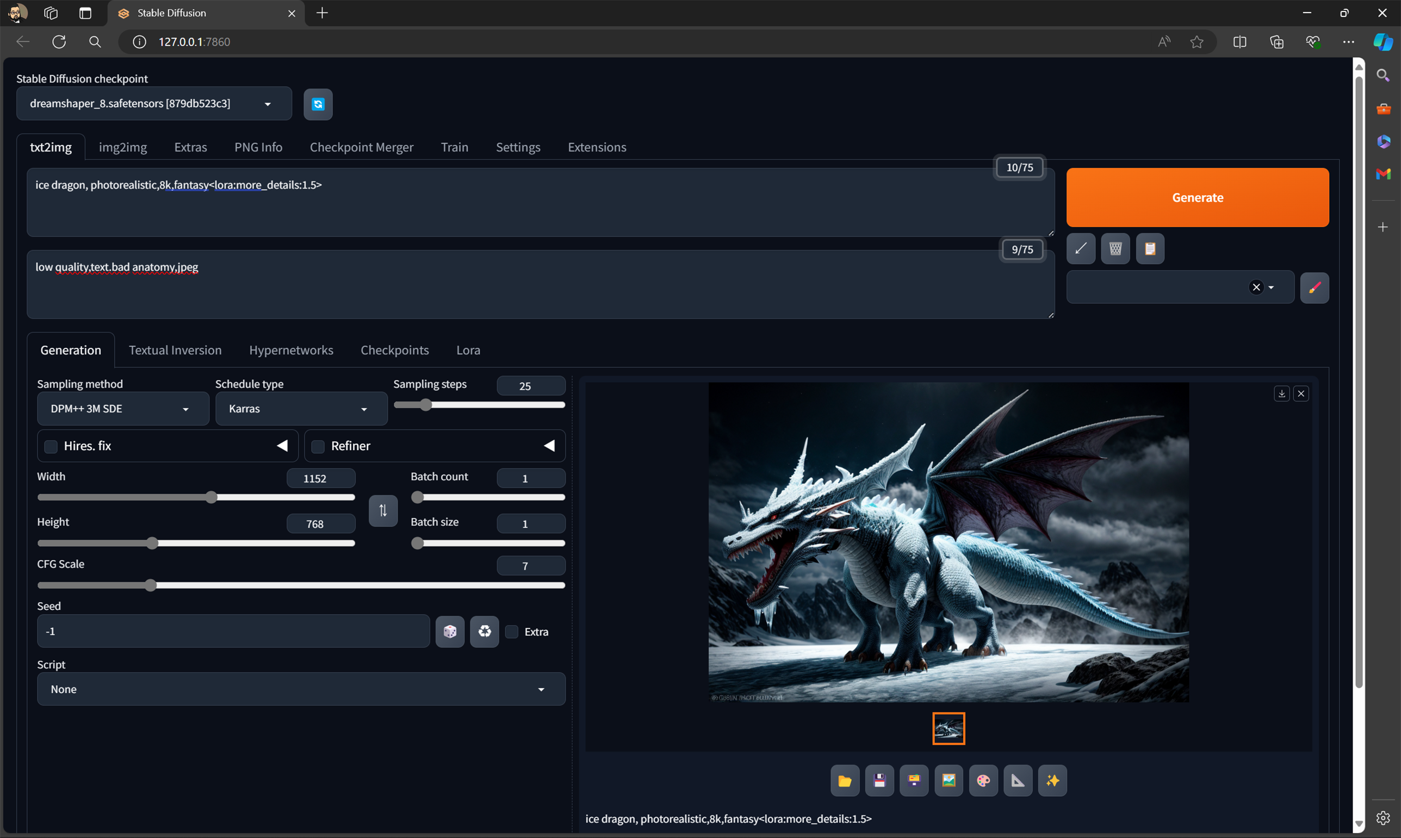1401x838 pixels.
Task: Click the edit styles paintbrush icon
Action: [x=1314, y=287]
